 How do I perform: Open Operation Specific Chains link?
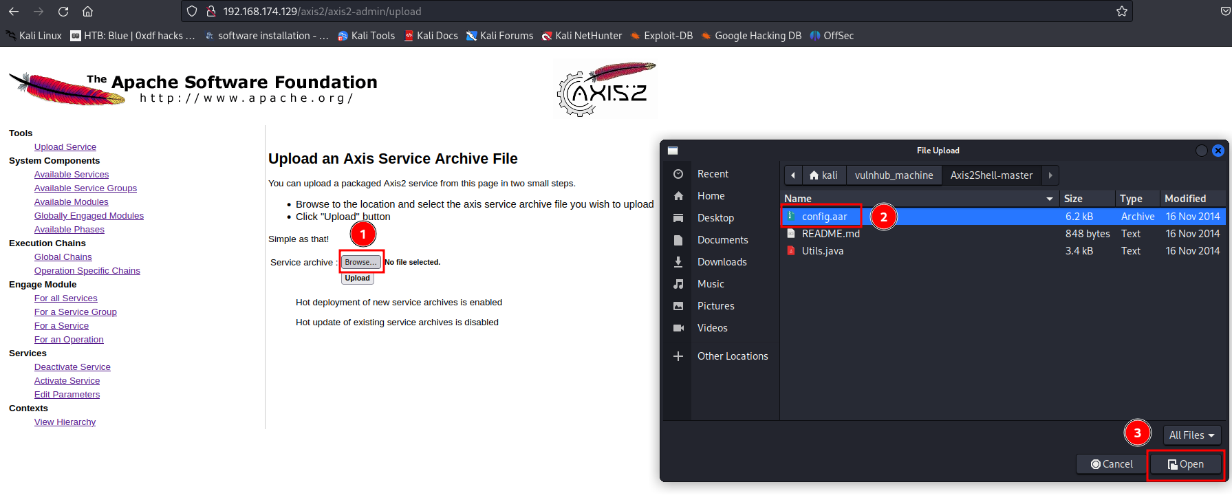pos(87,271)
